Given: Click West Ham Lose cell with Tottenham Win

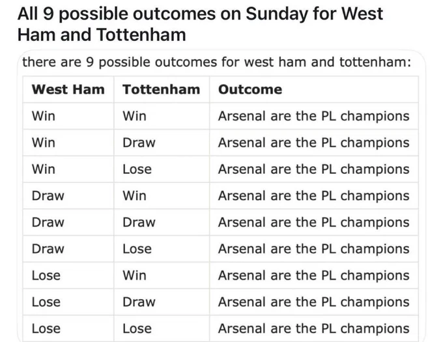Looking at the screenshot, I should click(x=46, y=276).
